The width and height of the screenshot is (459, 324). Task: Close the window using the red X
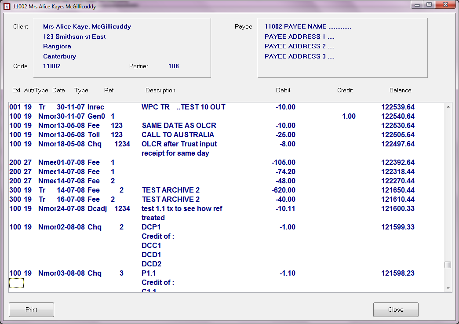click(444, 5)
